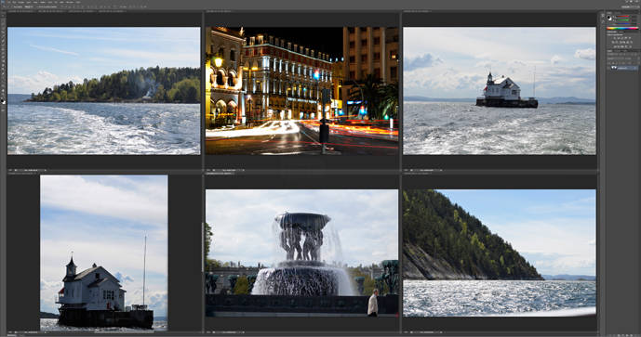Open the File menu

point(10,2)
